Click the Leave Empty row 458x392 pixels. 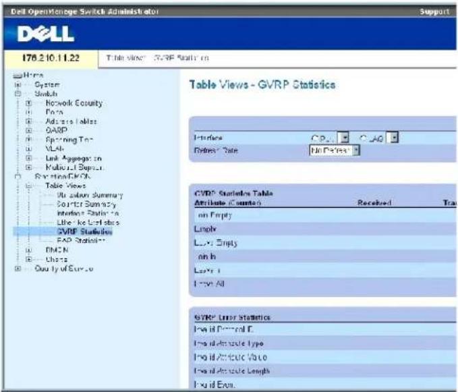pos(322,243)
